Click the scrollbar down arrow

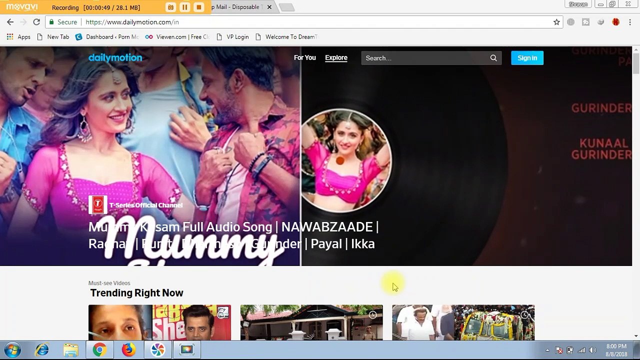636,336
